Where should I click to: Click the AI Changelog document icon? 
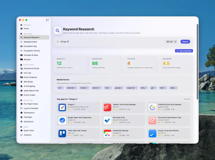pos(21,86)
